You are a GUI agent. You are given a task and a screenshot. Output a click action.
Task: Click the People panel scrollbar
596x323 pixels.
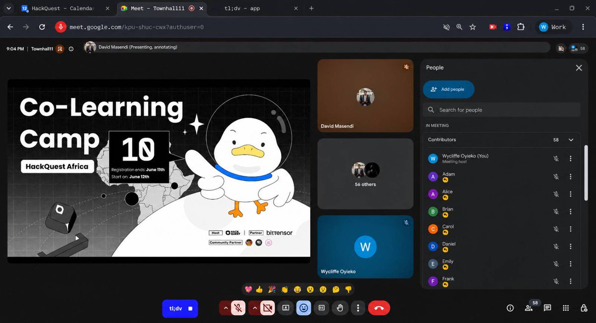pos(586,174)
